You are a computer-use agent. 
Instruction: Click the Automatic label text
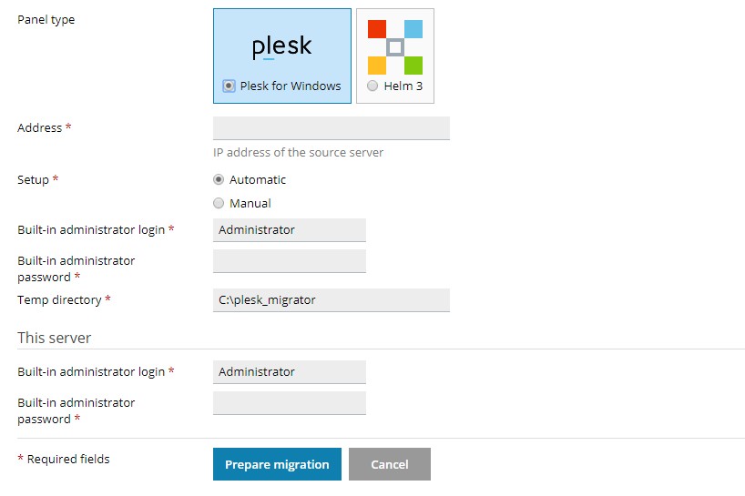(258, 180)
